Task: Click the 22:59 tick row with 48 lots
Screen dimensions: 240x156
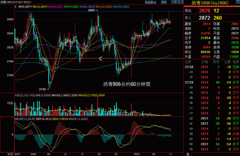Action: click(212, 83)
